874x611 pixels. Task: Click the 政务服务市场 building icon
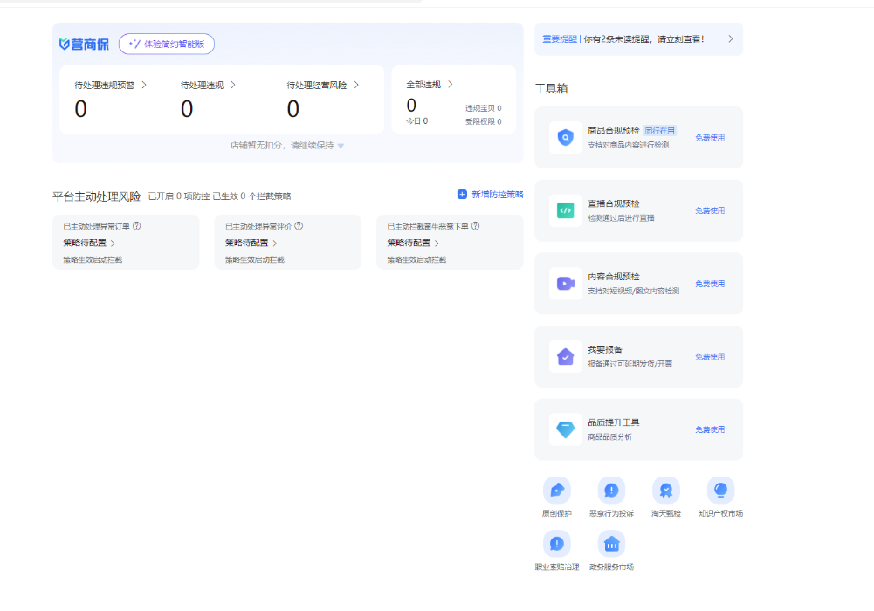pos(611,544)
